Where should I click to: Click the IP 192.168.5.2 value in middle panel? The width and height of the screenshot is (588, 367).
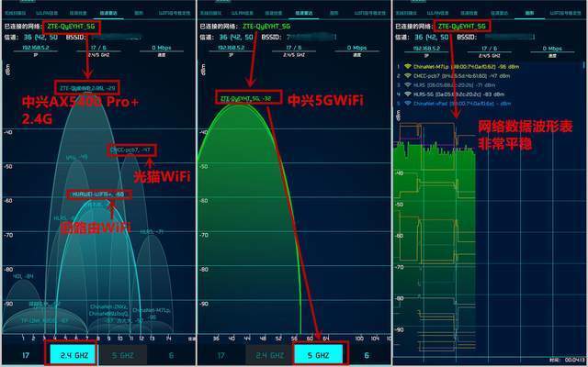[231, 48]
